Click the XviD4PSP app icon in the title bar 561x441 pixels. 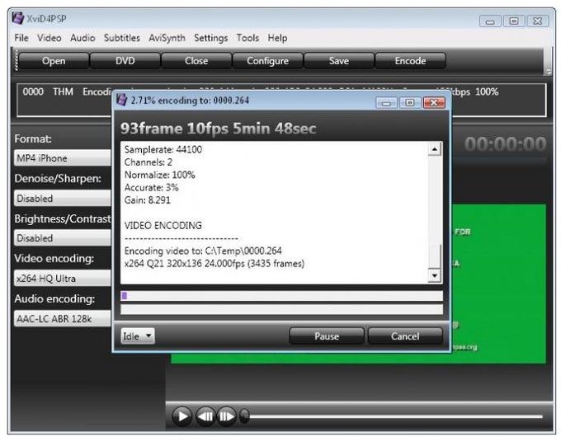pos(17,18)
